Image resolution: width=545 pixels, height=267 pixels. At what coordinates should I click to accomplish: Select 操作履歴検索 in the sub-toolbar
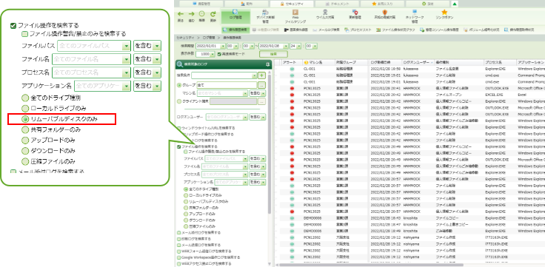coord(235,30)
